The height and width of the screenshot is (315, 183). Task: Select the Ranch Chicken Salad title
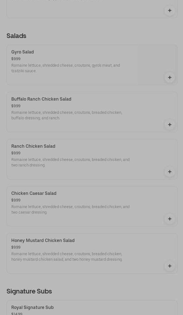coord(33,146)
